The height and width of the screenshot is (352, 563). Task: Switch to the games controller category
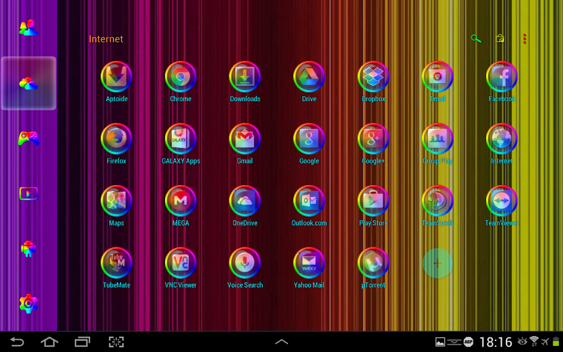29,138
